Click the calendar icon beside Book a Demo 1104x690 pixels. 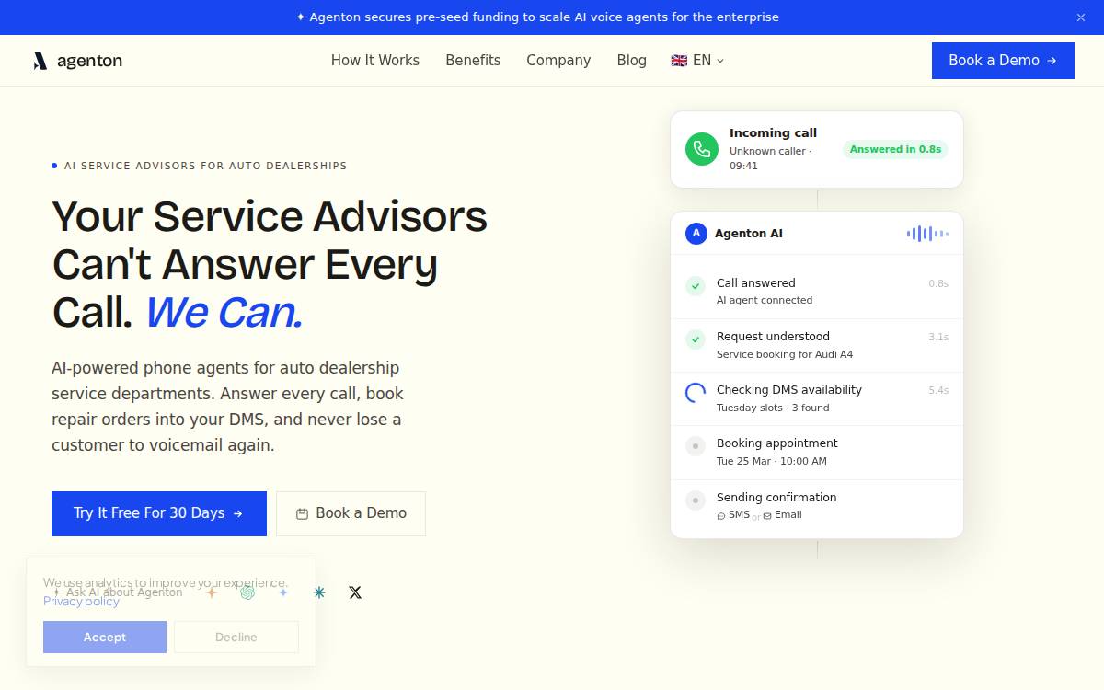pos(302,513)
